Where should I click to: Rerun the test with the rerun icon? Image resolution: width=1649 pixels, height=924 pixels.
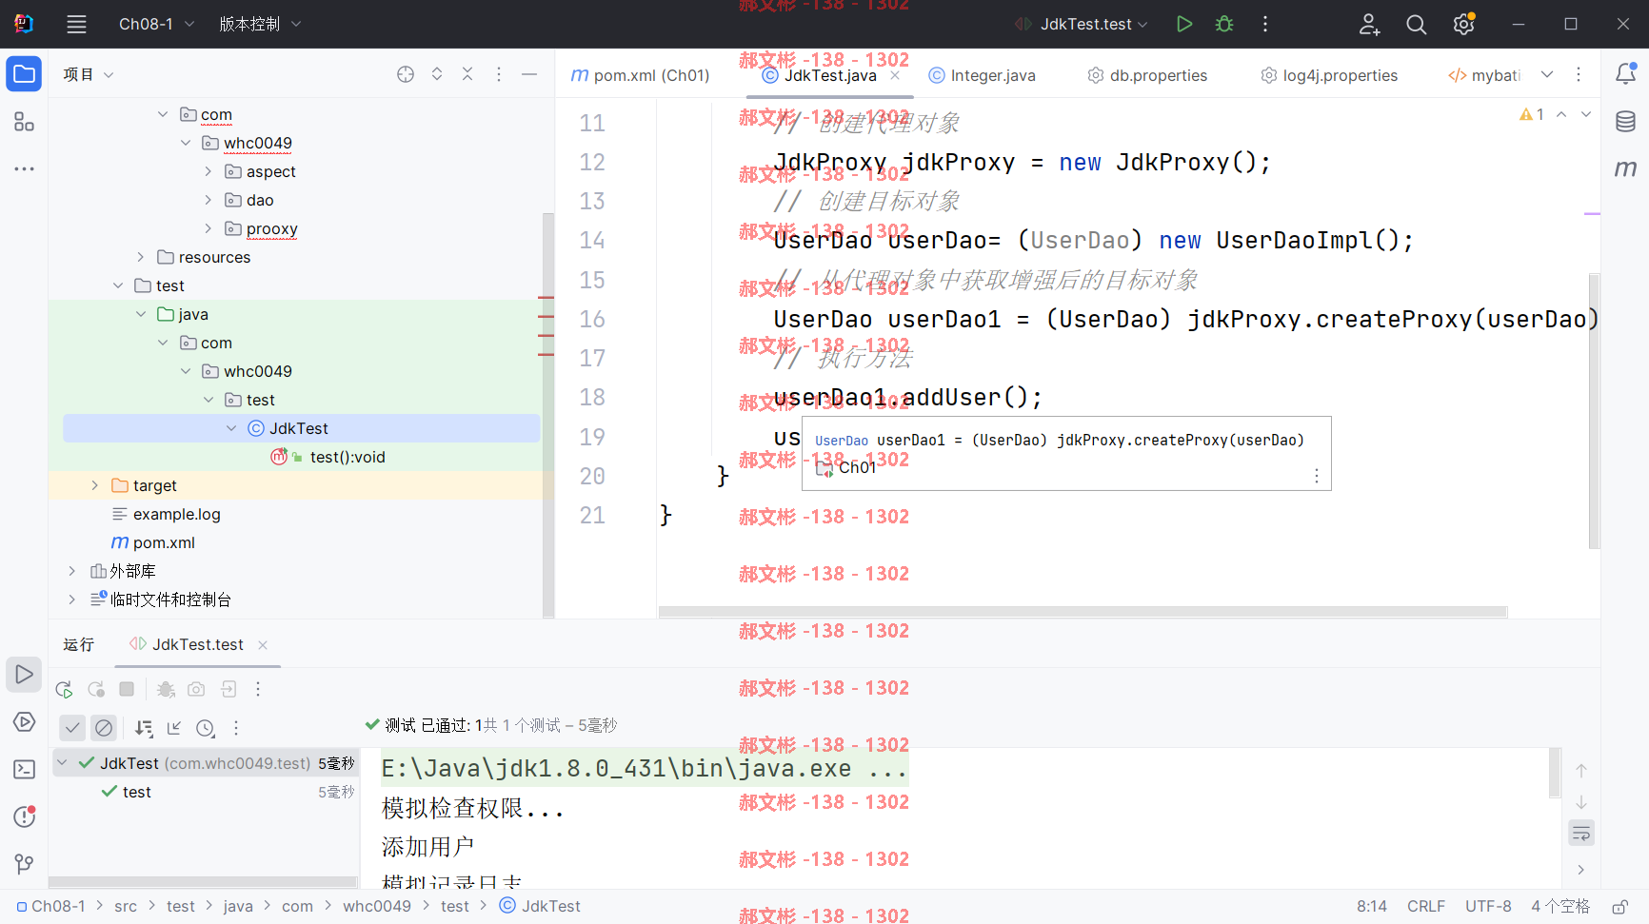click(64, 689)
